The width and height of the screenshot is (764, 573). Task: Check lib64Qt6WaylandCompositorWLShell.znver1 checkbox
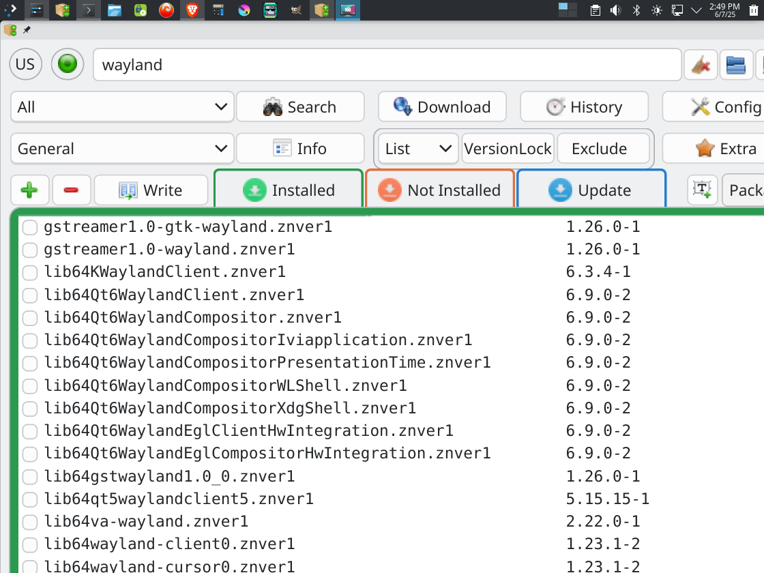point(30,386)
